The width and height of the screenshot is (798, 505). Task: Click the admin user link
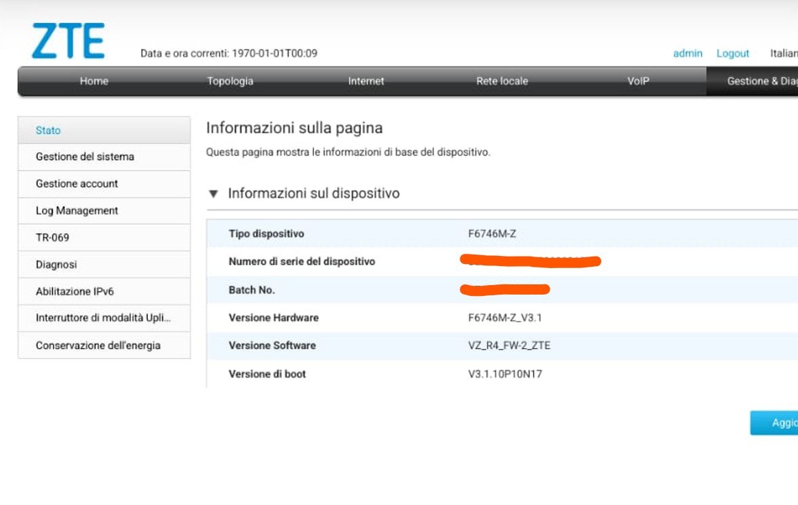pos(687,53)
